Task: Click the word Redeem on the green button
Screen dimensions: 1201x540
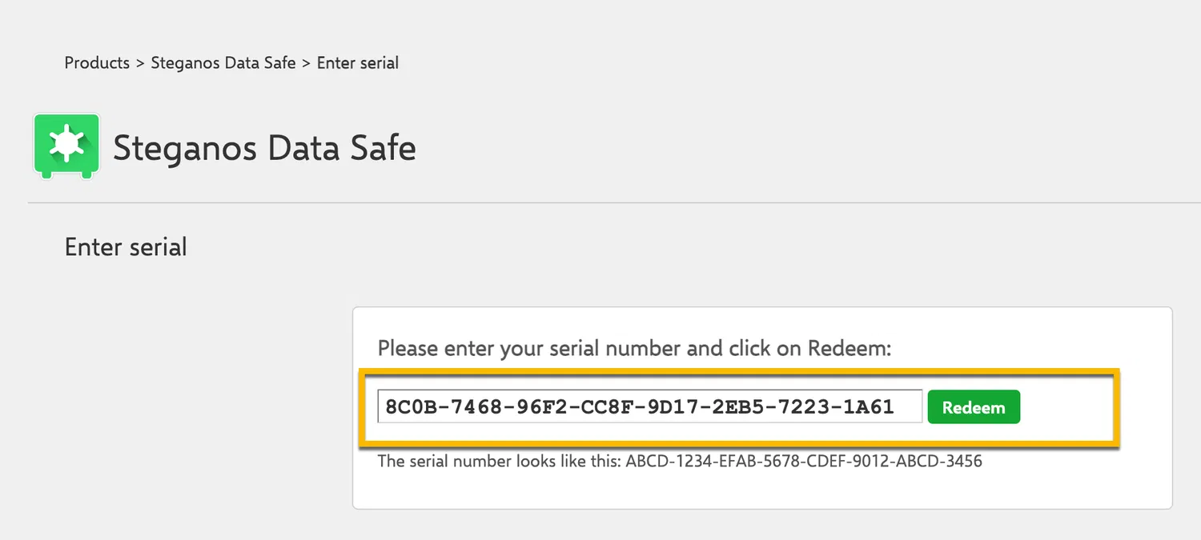Action: [974, 406]
